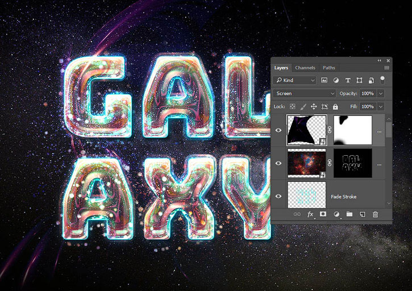Select the Fade Stroke layer thumbnail

[x=307, y=195]
